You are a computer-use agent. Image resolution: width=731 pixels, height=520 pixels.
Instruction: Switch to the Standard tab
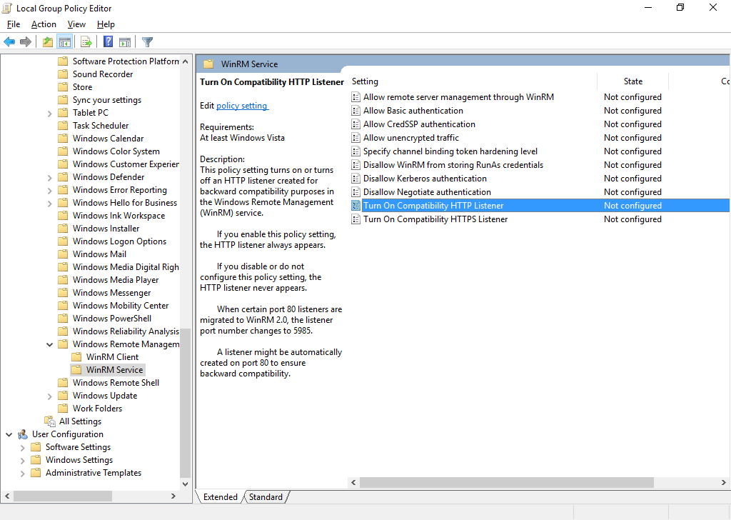coord(266,497)
